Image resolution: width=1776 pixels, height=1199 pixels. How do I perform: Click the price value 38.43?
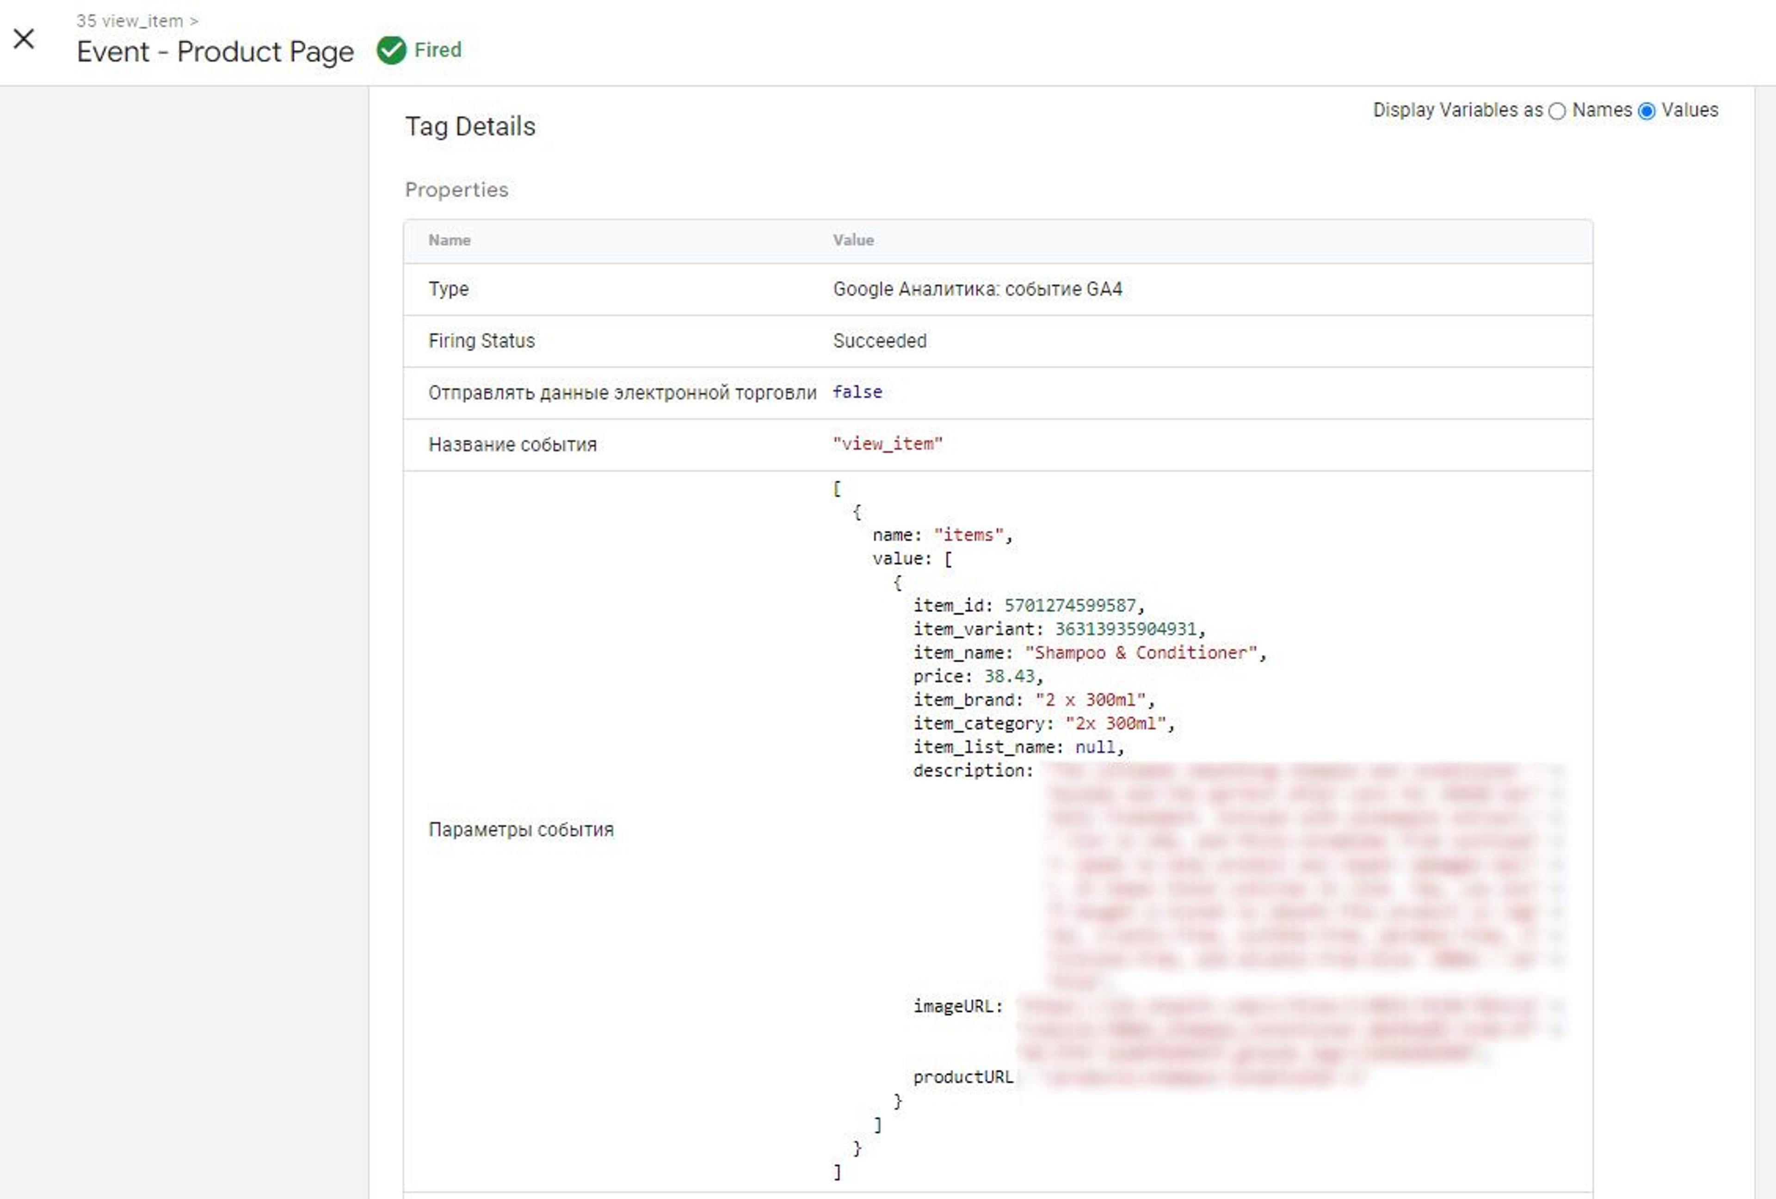[x=1009, y=676]
